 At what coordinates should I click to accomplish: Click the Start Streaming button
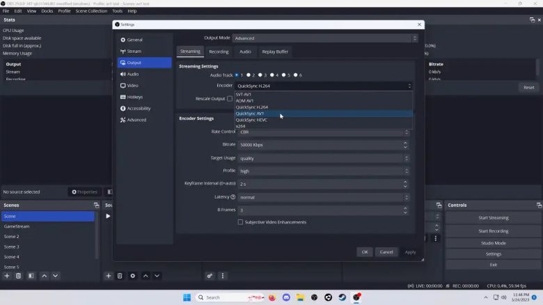[493, 218]
